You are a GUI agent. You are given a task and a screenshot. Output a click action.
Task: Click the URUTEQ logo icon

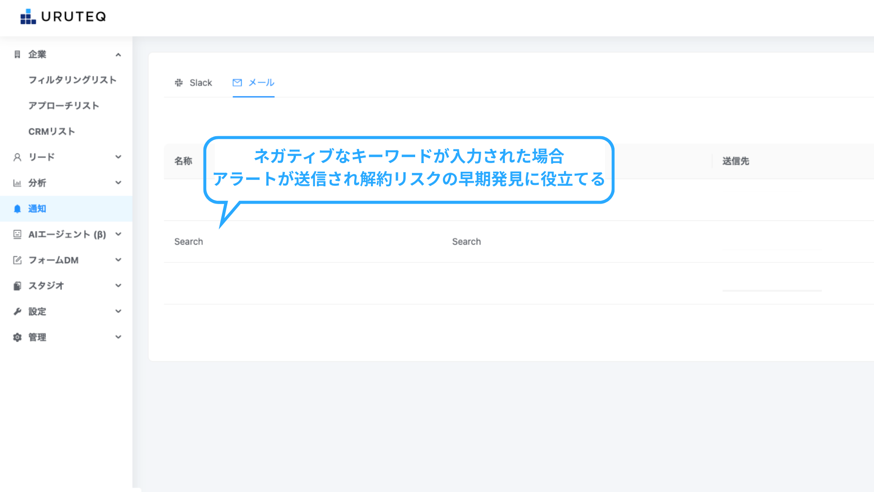click(28, 17)
